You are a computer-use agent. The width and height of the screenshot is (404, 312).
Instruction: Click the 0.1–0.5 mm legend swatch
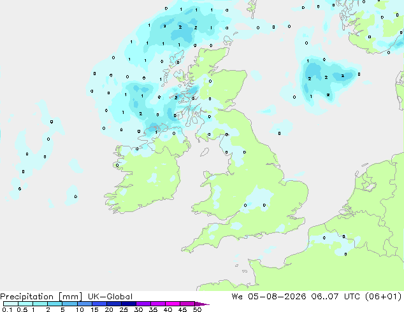click(x=11, y=304)
